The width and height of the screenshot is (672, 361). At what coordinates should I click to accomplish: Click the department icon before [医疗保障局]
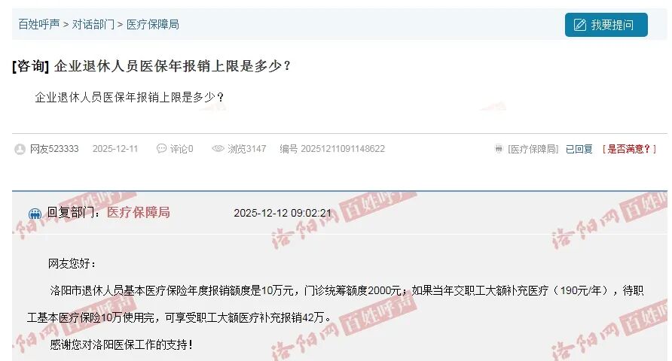(499, 149)
